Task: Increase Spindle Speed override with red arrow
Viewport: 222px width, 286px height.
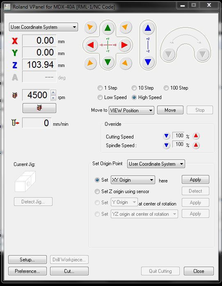Action: tap(196, 145)
